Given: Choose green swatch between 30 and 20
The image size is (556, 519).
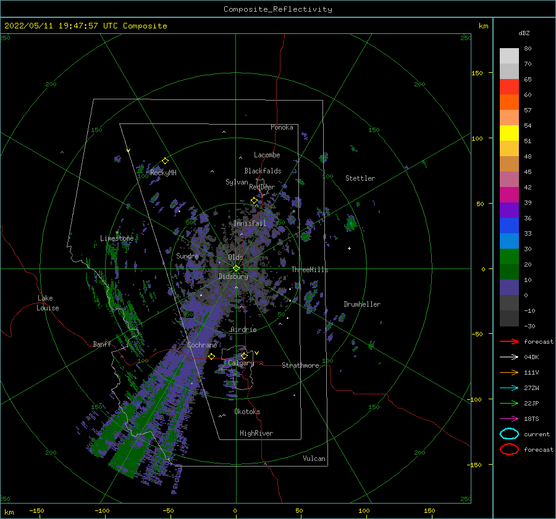Looking at the screenshot, I should (509, 257).
